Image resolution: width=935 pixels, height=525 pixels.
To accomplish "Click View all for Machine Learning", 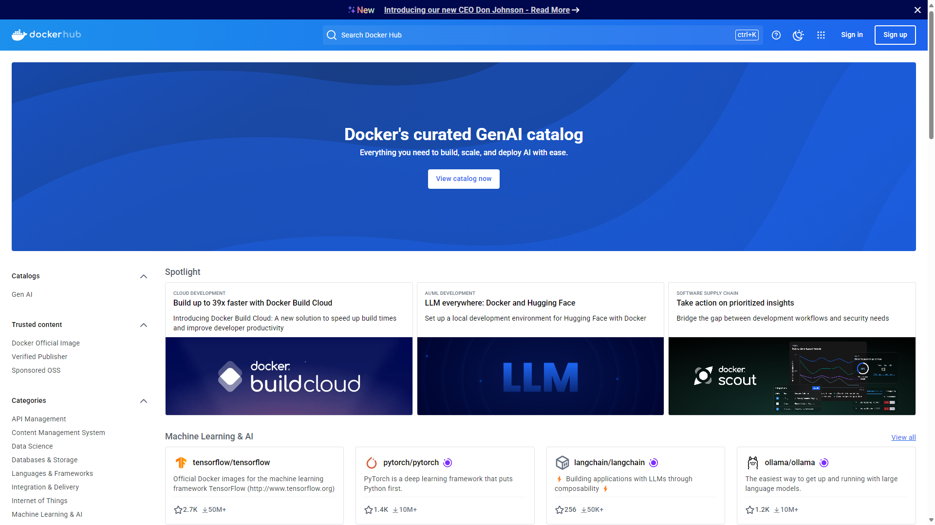I will pos(903,437).
